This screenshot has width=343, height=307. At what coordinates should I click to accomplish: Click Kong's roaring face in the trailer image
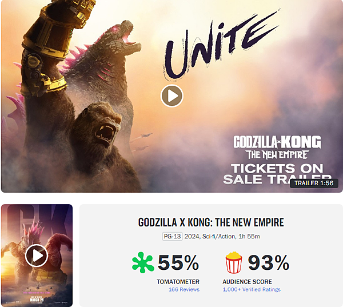[x=105, y=127]
